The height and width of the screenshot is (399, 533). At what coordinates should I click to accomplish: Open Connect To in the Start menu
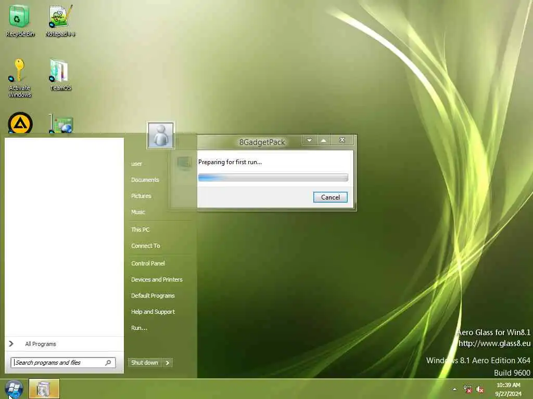click(x=146, y=246)
